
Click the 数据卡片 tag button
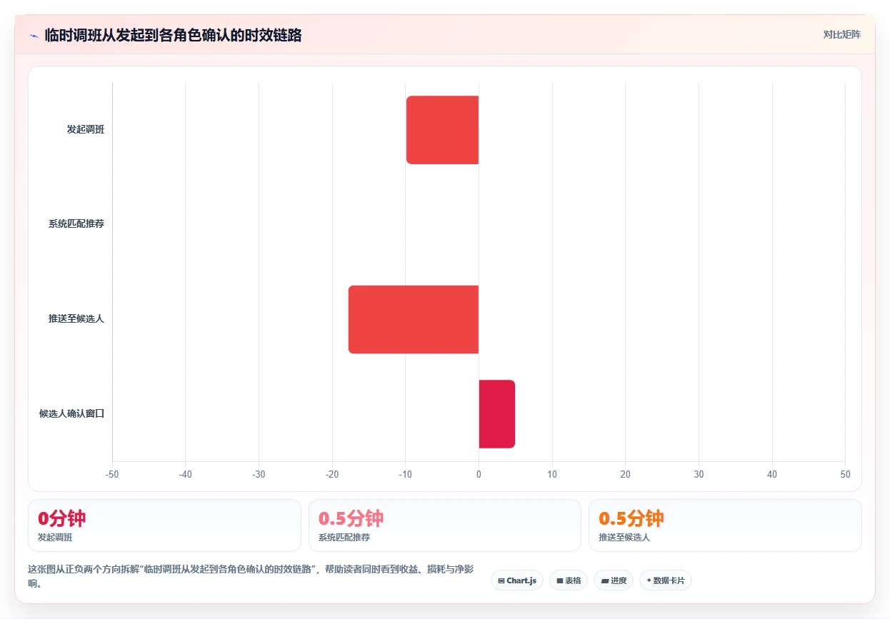[666, 580]
